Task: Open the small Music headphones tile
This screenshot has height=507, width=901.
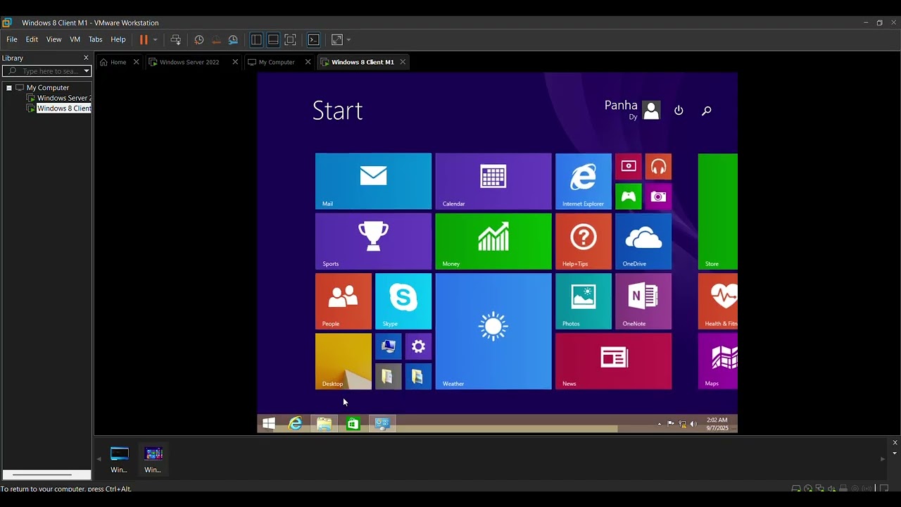Action: (658, 166)
